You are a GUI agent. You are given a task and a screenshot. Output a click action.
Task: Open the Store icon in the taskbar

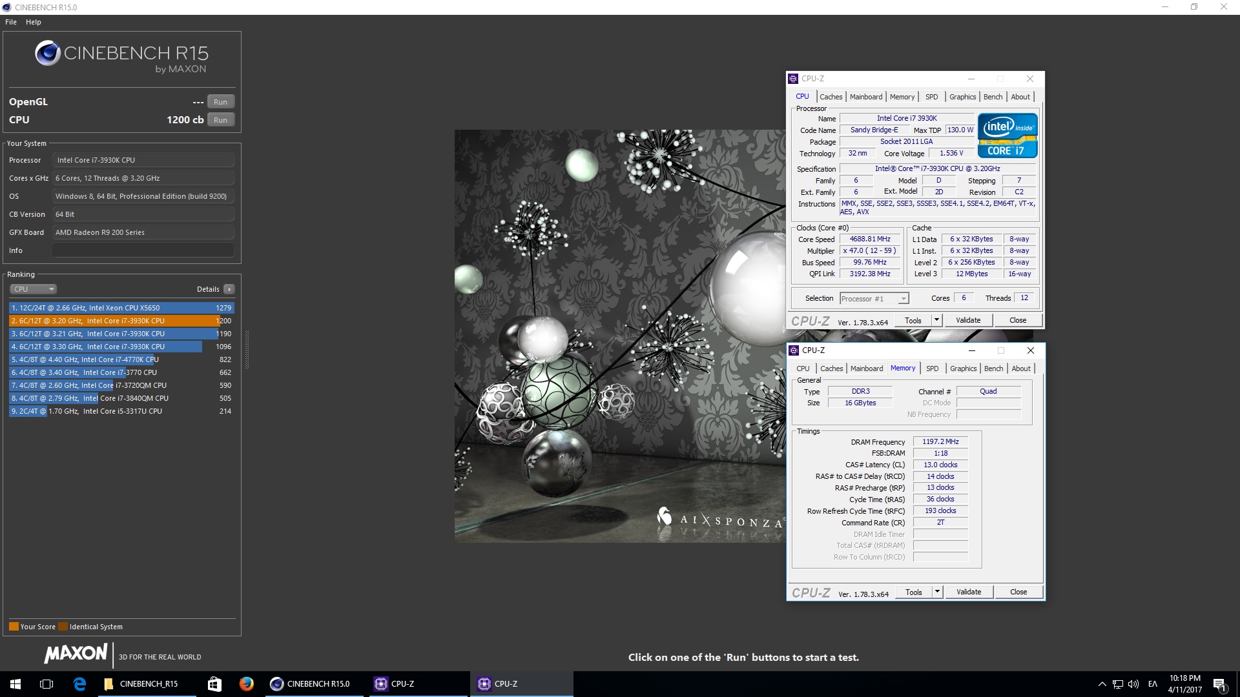pyautogui.click(x=214, y=683)
